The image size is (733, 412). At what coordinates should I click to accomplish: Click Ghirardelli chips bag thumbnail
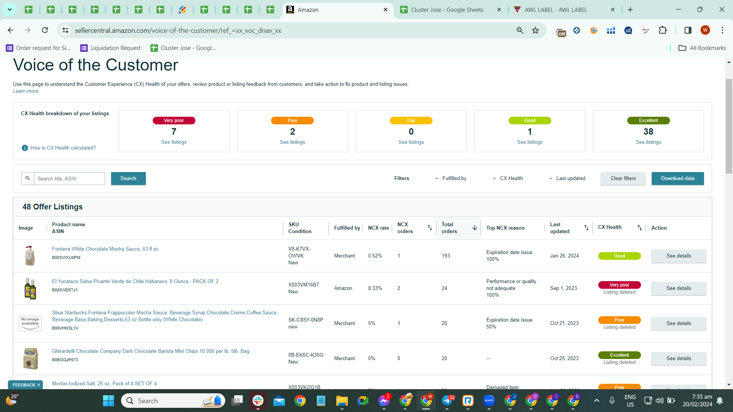click(x=30, y=359)
